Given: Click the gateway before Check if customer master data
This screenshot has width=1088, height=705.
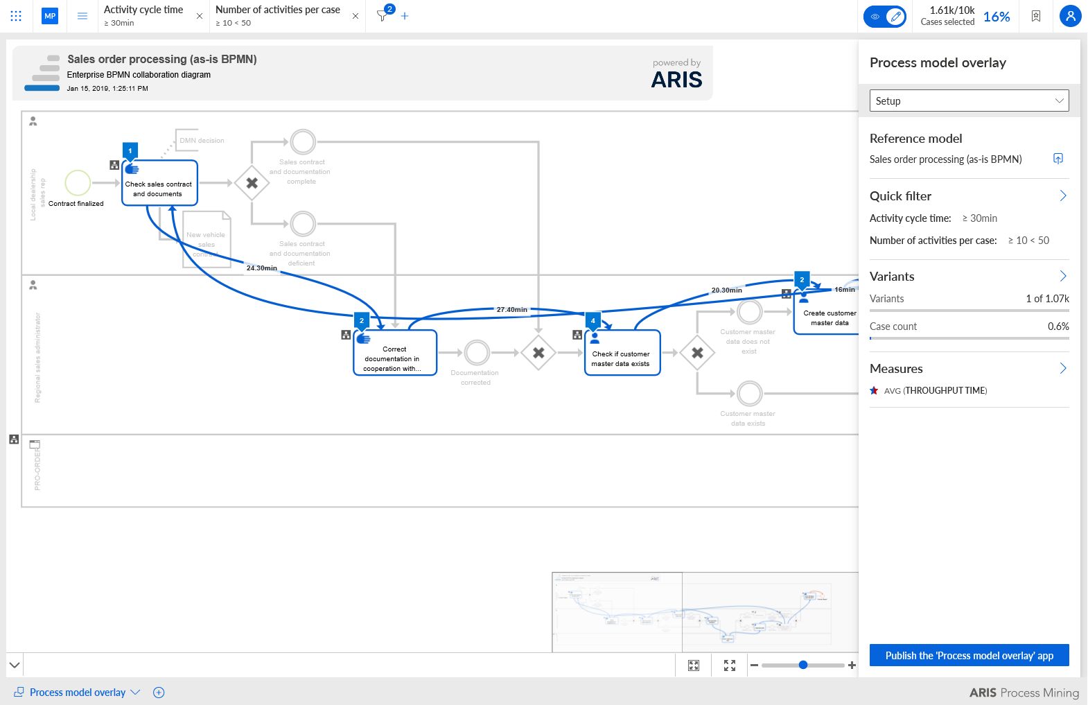Looking at the screenshot, I should click(538, 353).
